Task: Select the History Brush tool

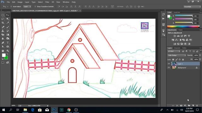Action: 8,31
